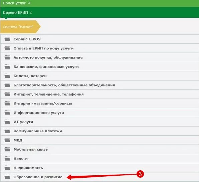Open the Налоги category
The width and height of the screenshot is (199, 182).
[x=21, y=159]
